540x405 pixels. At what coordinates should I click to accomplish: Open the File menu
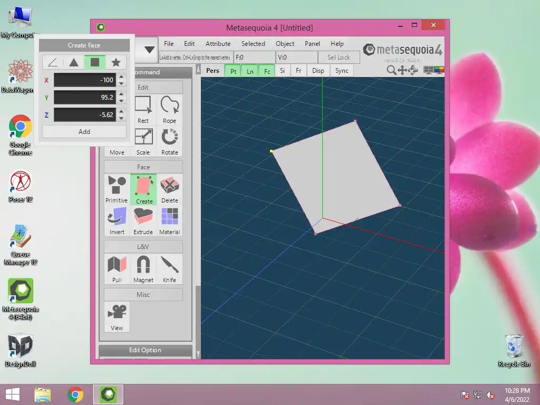(169, 44)
